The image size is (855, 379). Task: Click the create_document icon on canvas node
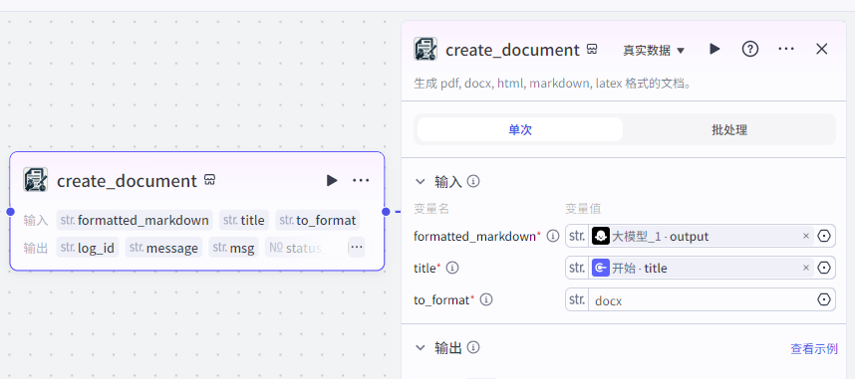(x=36, y=180)
